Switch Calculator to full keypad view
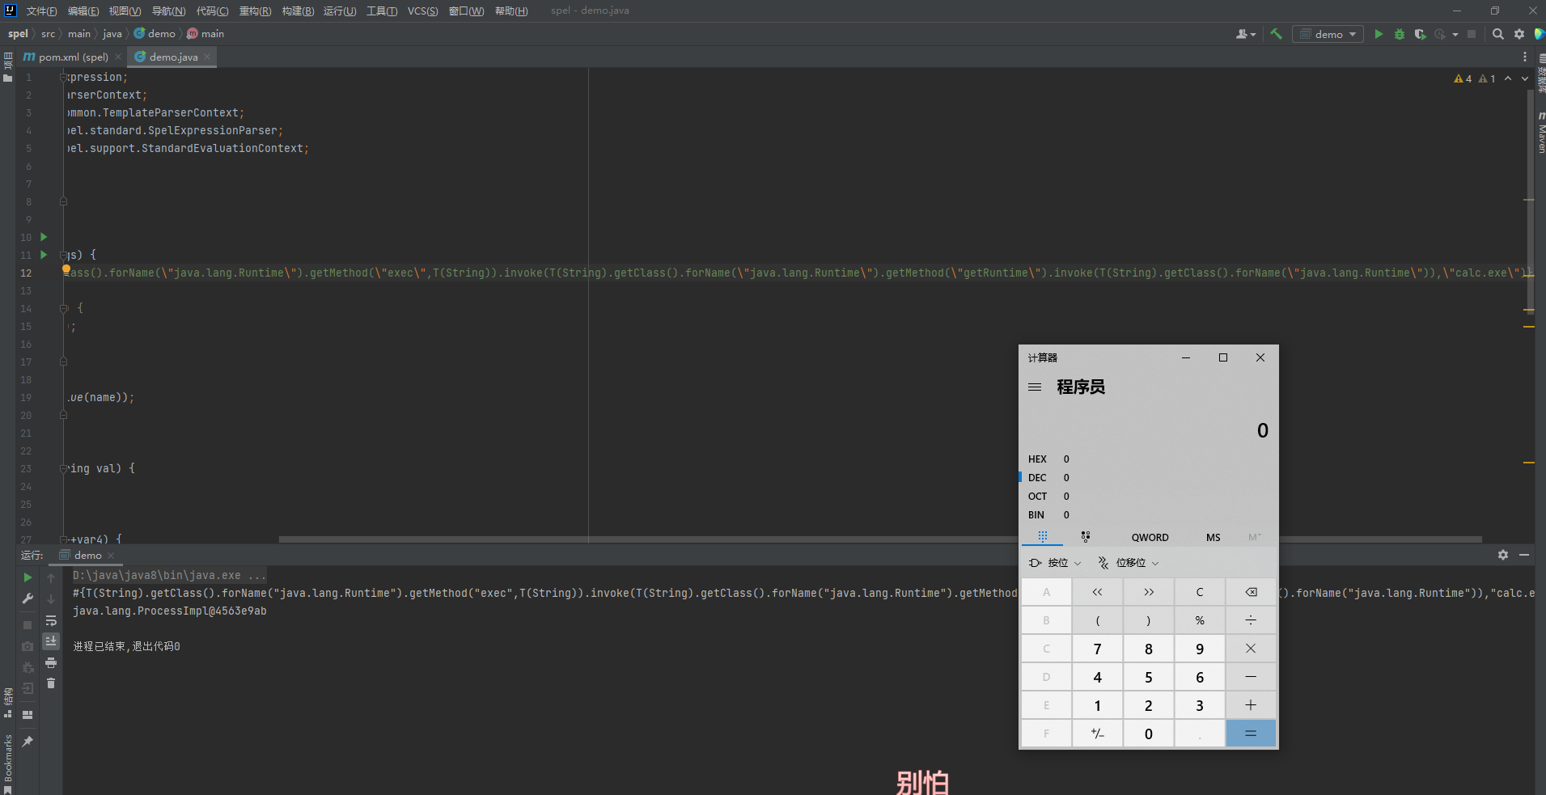The width and height of the screenshot is (1546, 795). tap(1043, 536)
